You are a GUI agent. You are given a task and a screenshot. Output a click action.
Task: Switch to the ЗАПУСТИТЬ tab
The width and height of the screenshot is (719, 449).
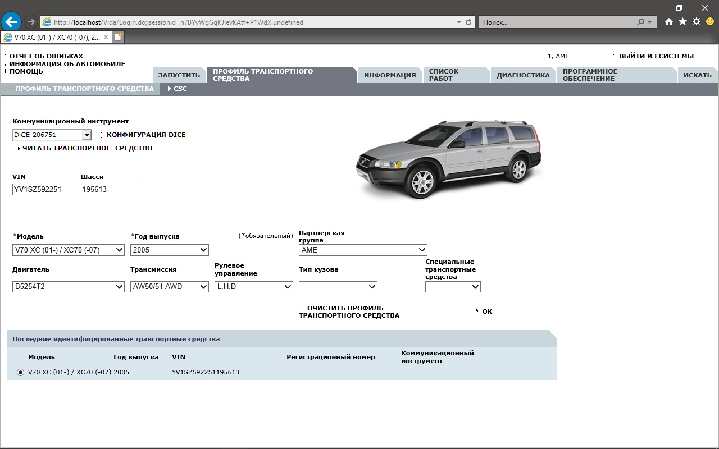point(179,75)
